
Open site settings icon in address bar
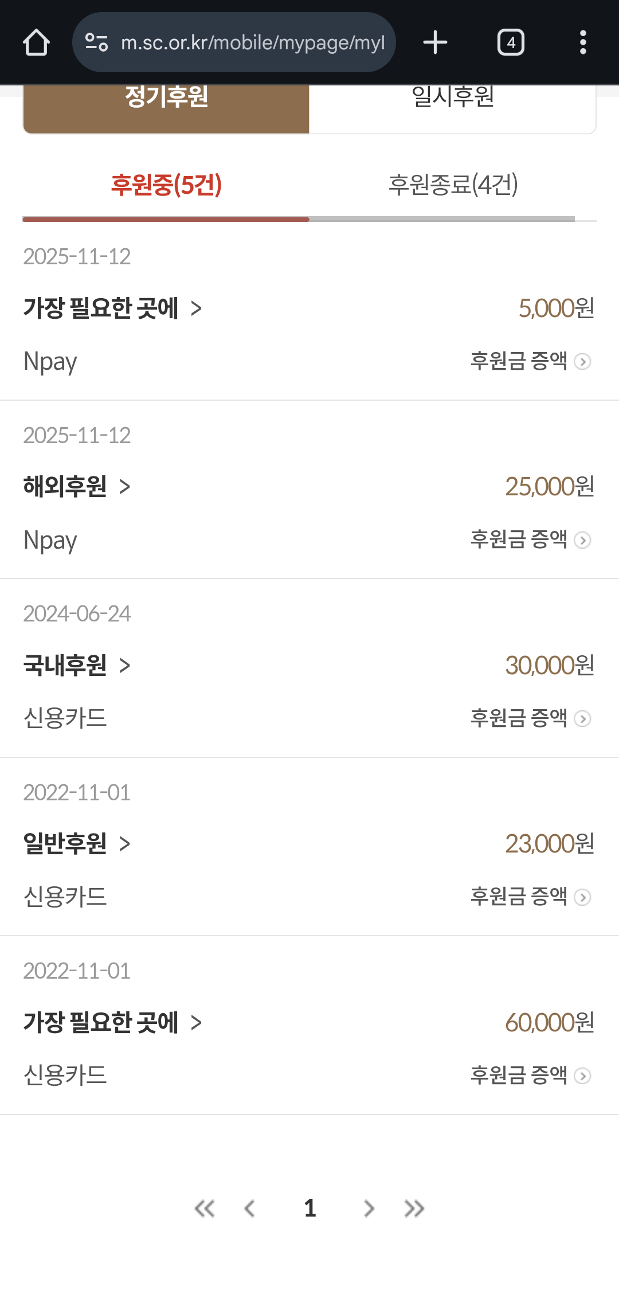click(x=96, y=42)
